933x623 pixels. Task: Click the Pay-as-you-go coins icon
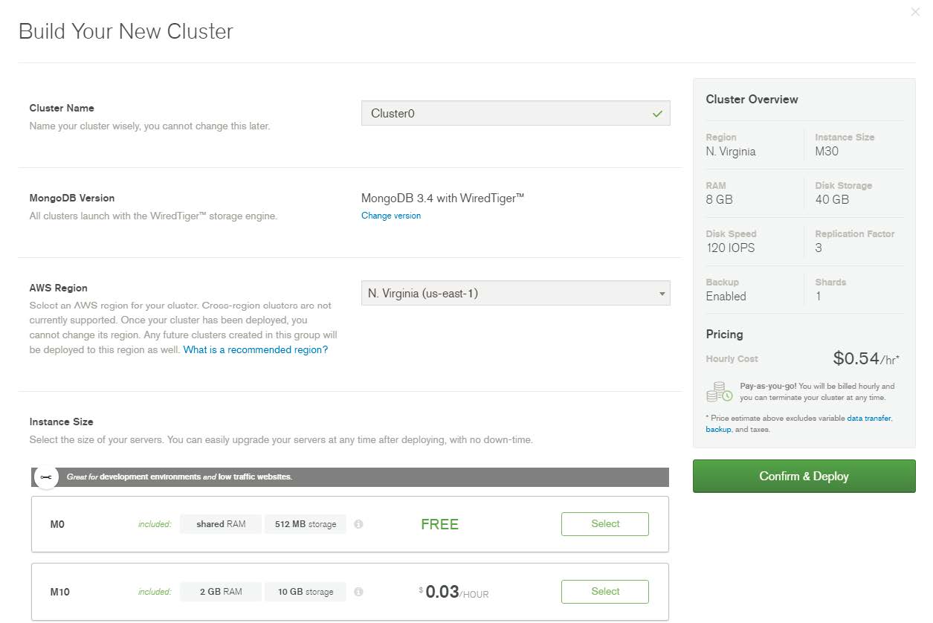(x=719, y=392)
